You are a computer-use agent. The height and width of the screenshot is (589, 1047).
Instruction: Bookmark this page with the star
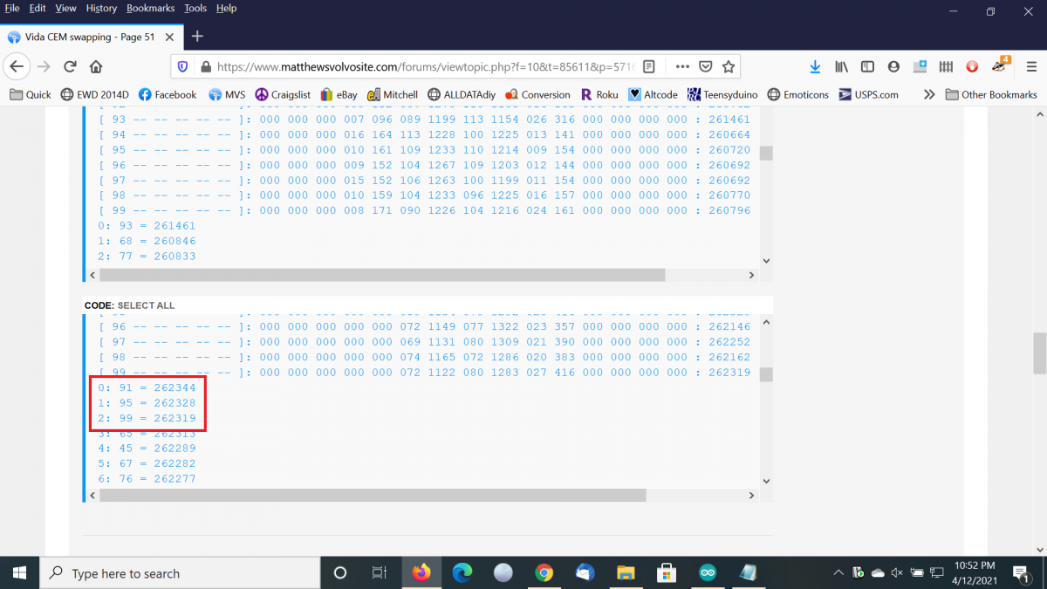729,66
